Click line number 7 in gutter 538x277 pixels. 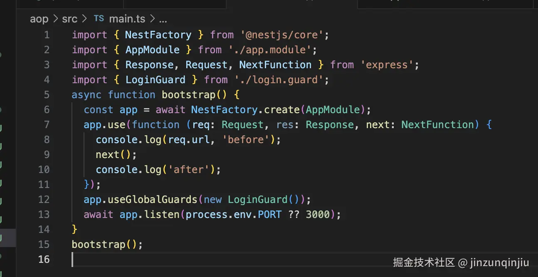point(47,125)
